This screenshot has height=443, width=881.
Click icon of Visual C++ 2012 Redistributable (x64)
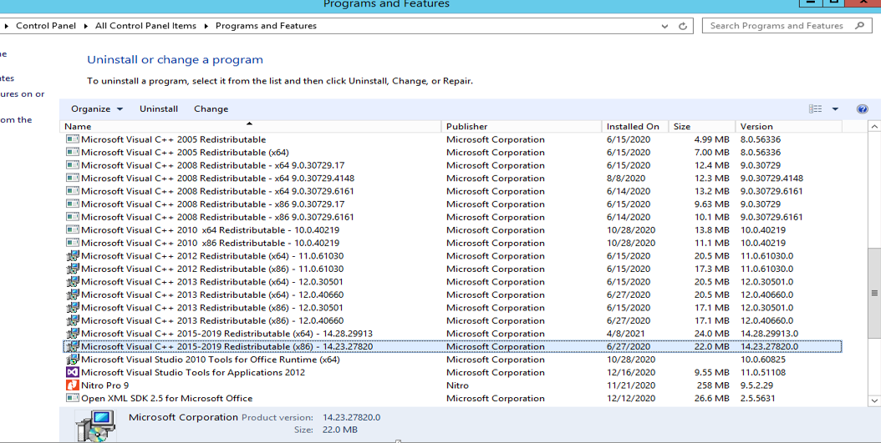click(73, 256)
